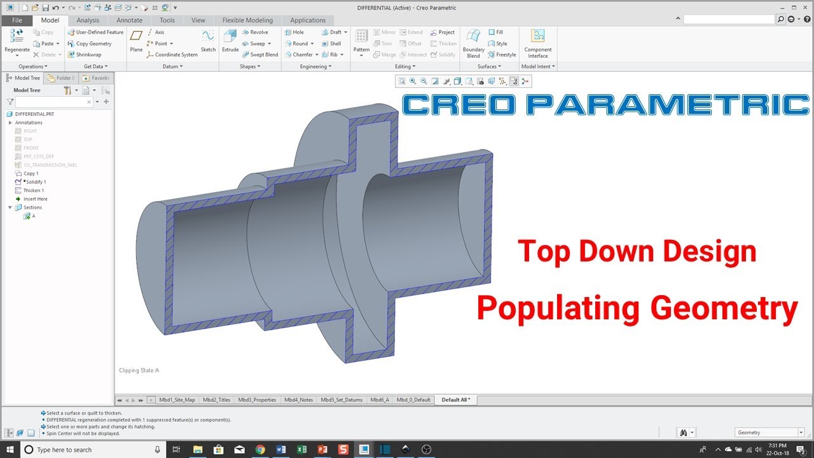Create a Coordinate System
Image resolution: width=814 pixels, height=458 pixels.
point(172,55)
